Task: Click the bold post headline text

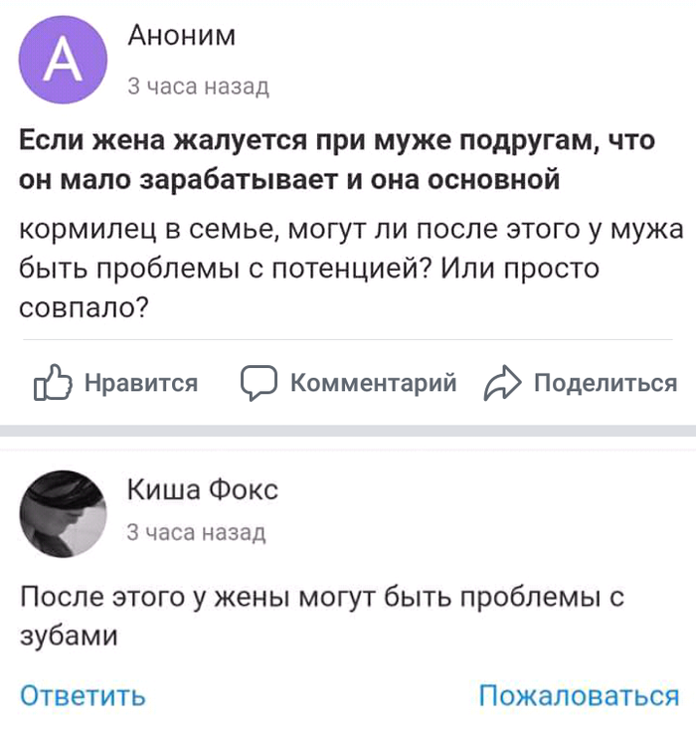Action: (x=338, y=161)
